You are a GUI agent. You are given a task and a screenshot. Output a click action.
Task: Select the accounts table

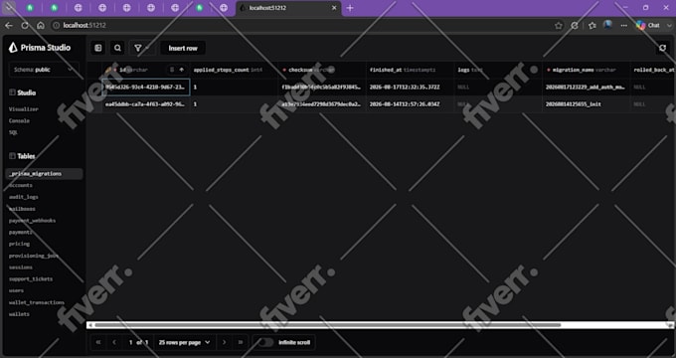(21, 185)
